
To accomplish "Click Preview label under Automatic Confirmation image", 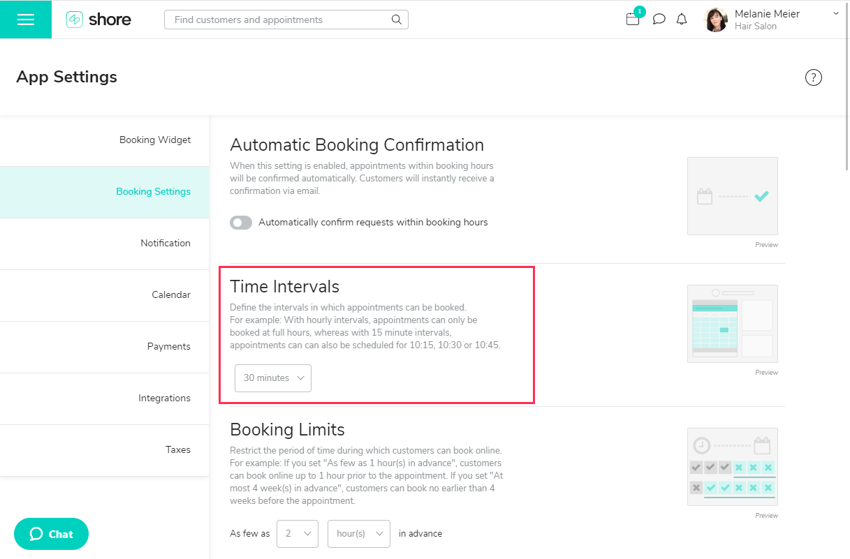I will click(766, 245).
